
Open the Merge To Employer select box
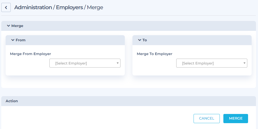click(212, 63)
